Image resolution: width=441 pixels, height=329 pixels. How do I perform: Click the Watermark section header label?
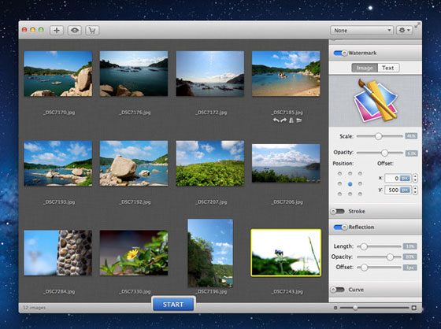pos(362,53)
